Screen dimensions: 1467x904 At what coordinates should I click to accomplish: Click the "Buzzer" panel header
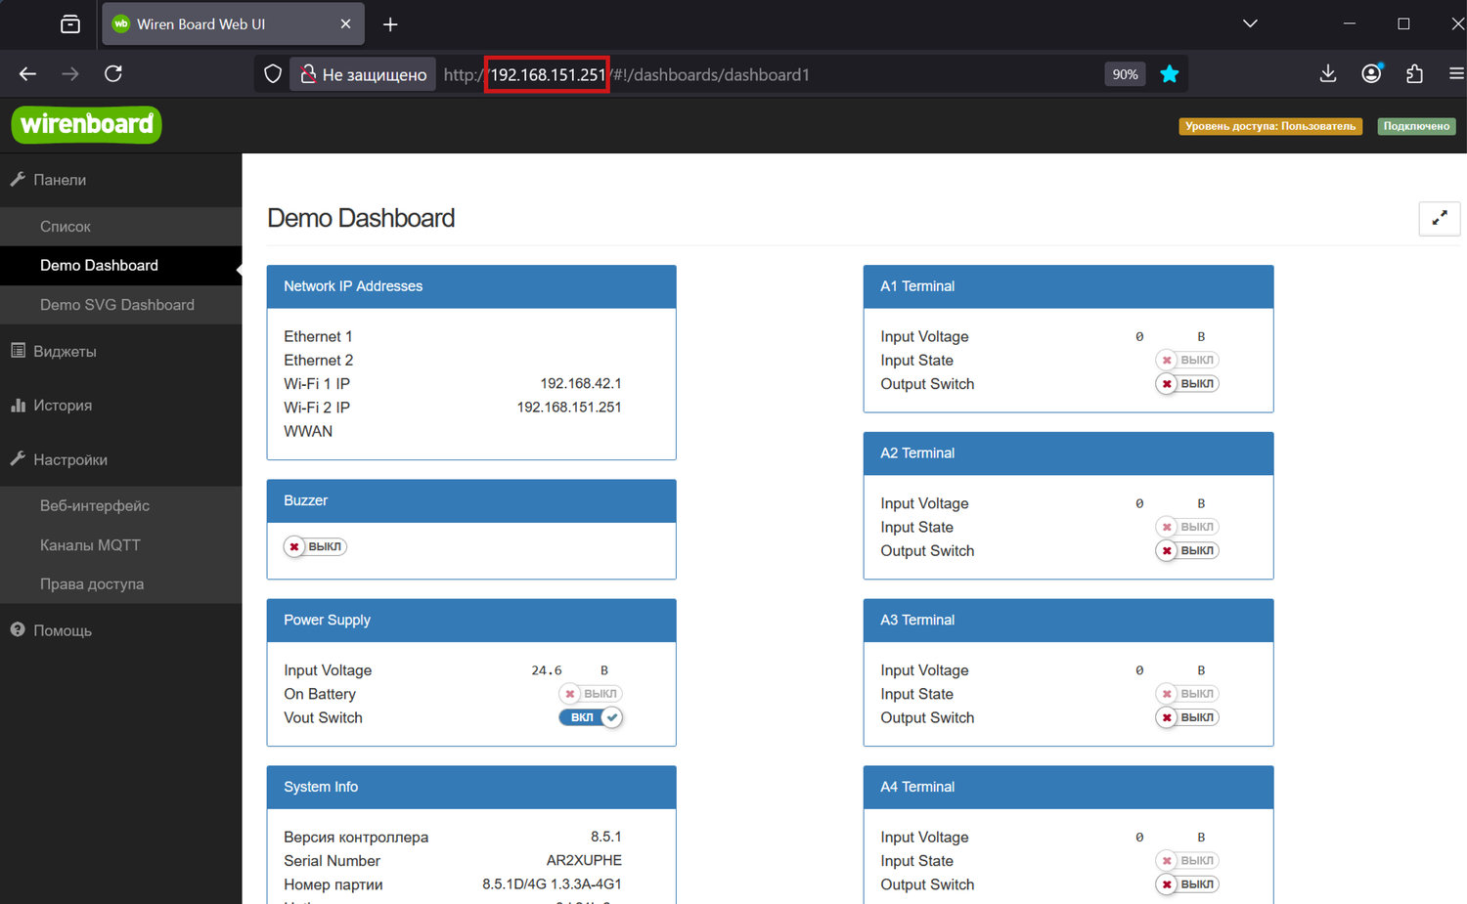[x=471, y=500]
